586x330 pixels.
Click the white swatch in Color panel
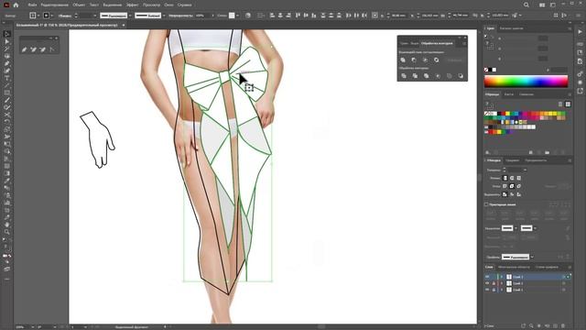(494, 70)
